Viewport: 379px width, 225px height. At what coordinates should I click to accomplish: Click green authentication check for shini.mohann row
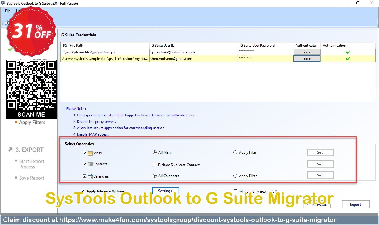click(x=348, y=59)
